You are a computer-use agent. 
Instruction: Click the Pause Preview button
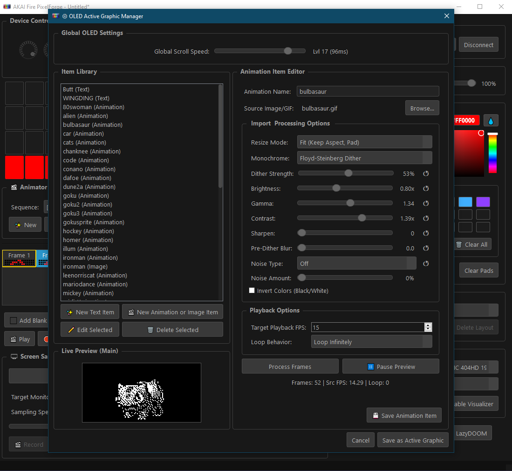390,367
